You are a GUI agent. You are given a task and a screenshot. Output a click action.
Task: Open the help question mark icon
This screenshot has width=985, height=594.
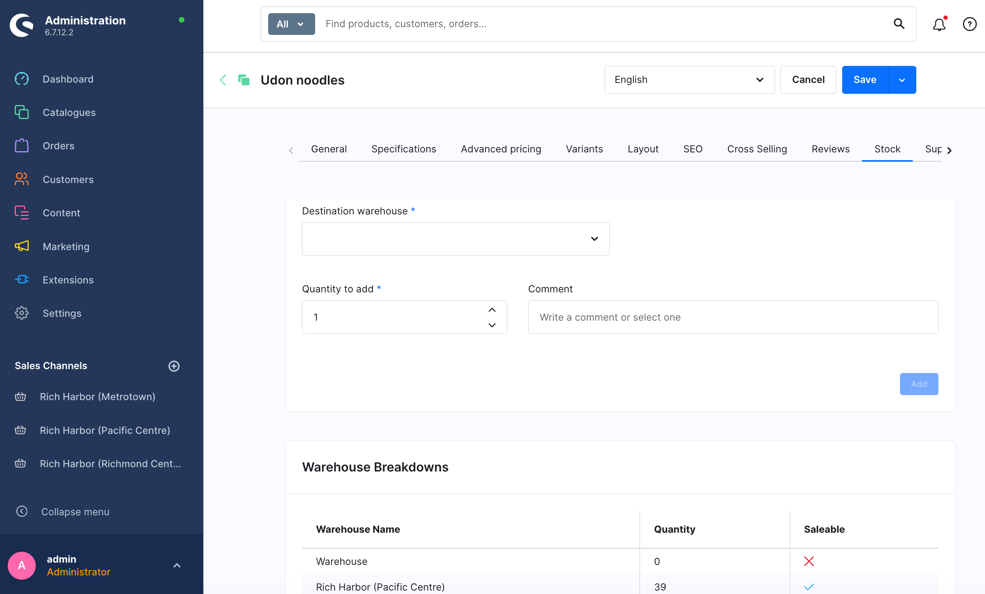[x=969, y=24]
